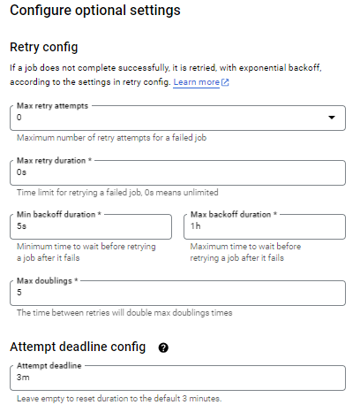Click the Minimum time to wait helper text
Screen dimensions: 360x420
pos(86,252)
